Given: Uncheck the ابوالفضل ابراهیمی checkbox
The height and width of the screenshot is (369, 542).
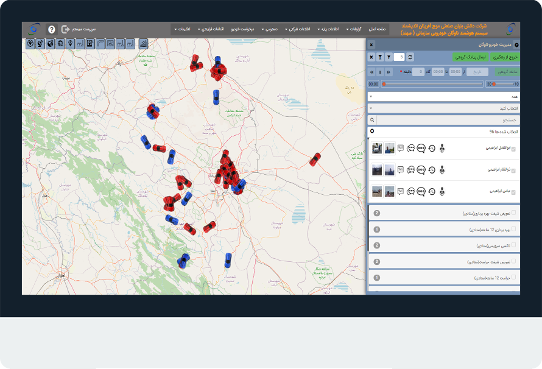Looking at the screenshot, I should coord(513,149).
